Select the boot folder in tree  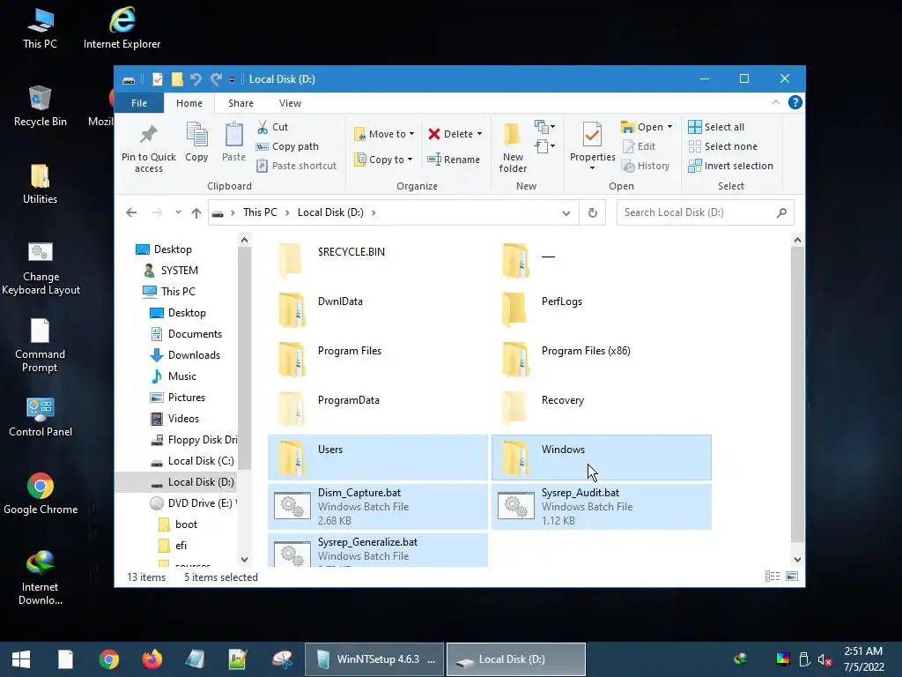pos(178,524)
